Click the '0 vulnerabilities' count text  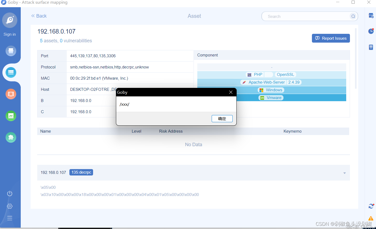pyautogui.click(x=76, y=41)
